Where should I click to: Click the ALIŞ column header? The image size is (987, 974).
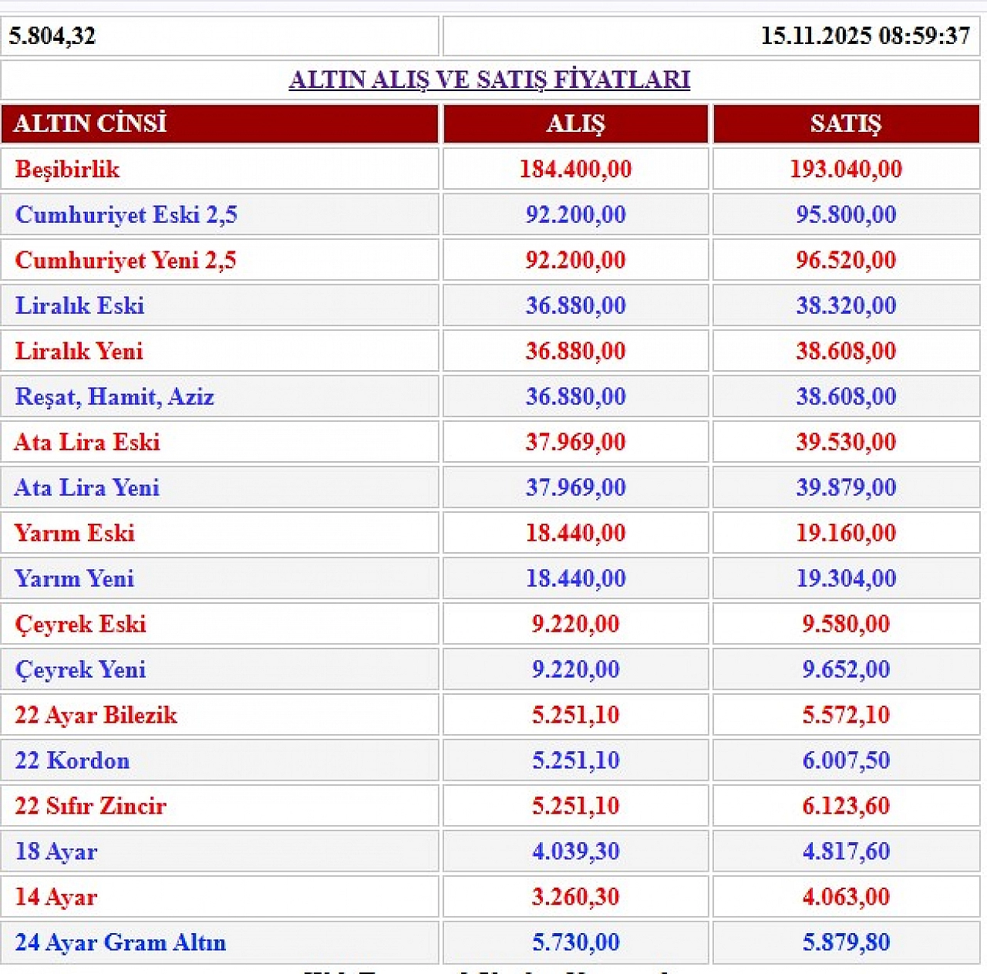[575, 123]
